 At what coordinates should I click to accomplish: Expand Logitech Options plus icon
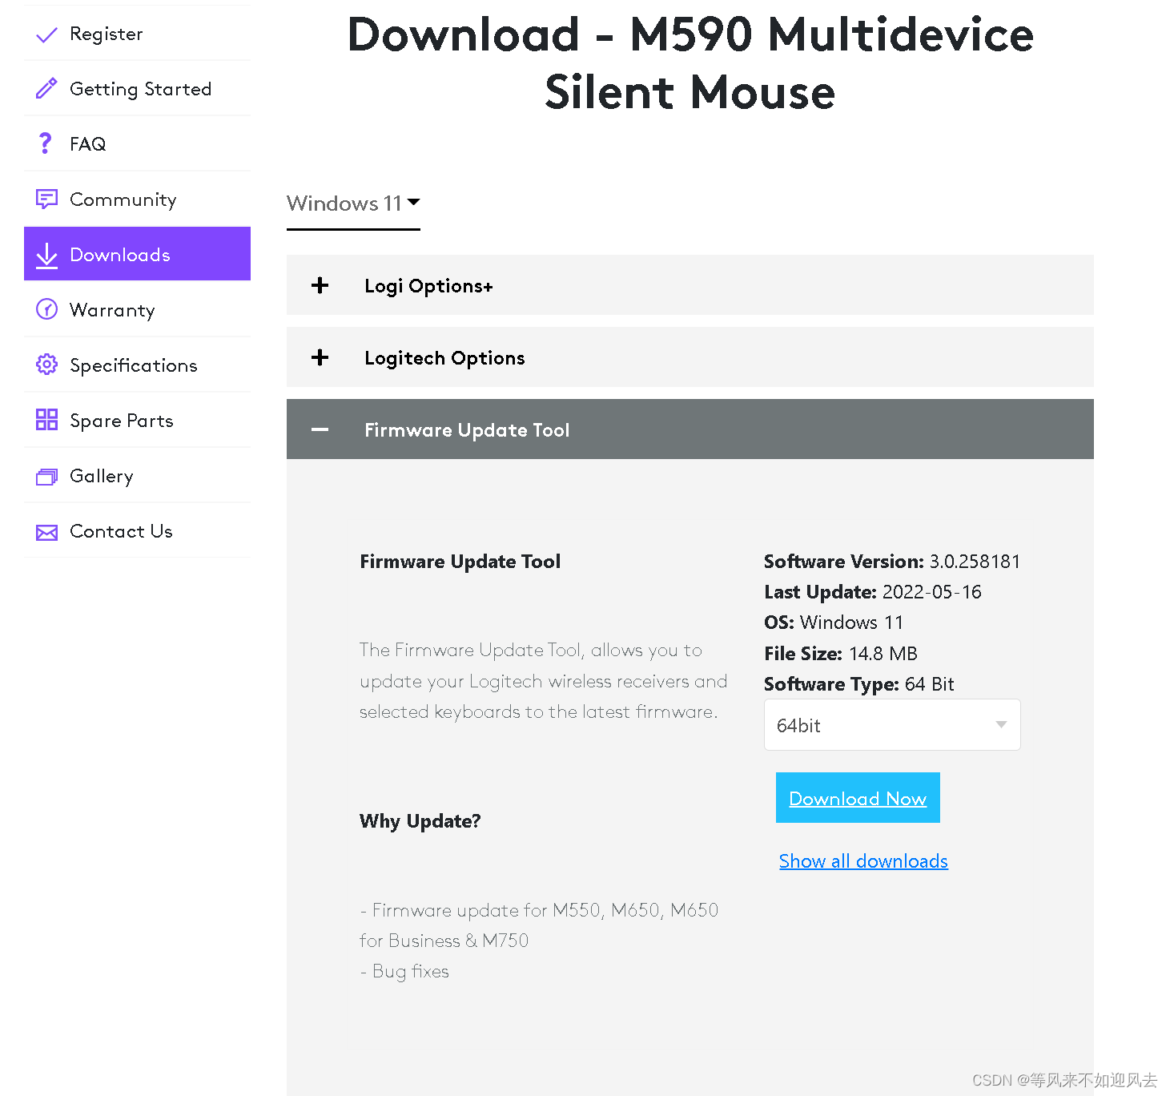click(320, 357)
